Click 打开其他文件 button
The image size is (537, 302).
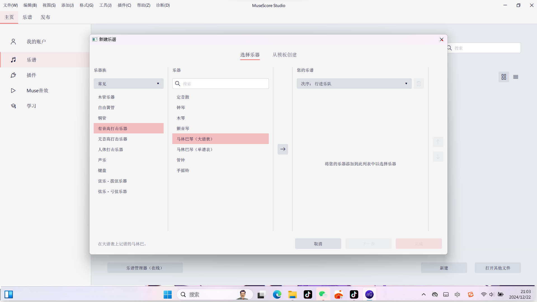tap(498, 268)
